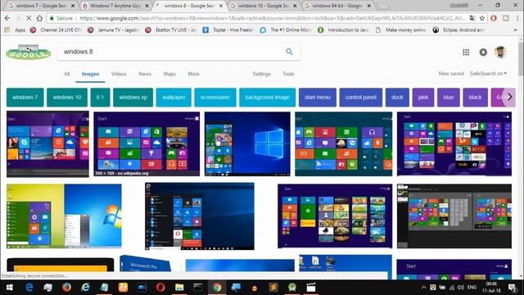
Task: Launch Internet Explorer from taskbar
Action: click(x=85, y=288)
